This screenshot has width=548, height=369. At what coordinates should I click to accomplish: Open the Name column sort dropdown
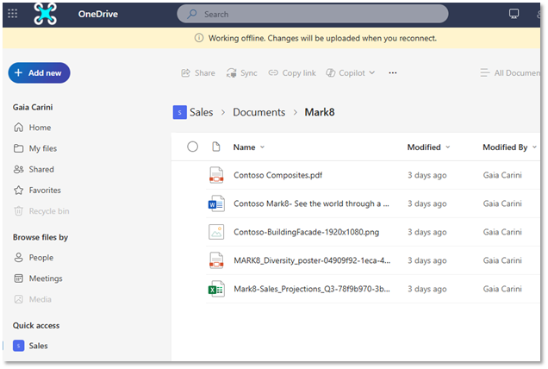point(249,147)
